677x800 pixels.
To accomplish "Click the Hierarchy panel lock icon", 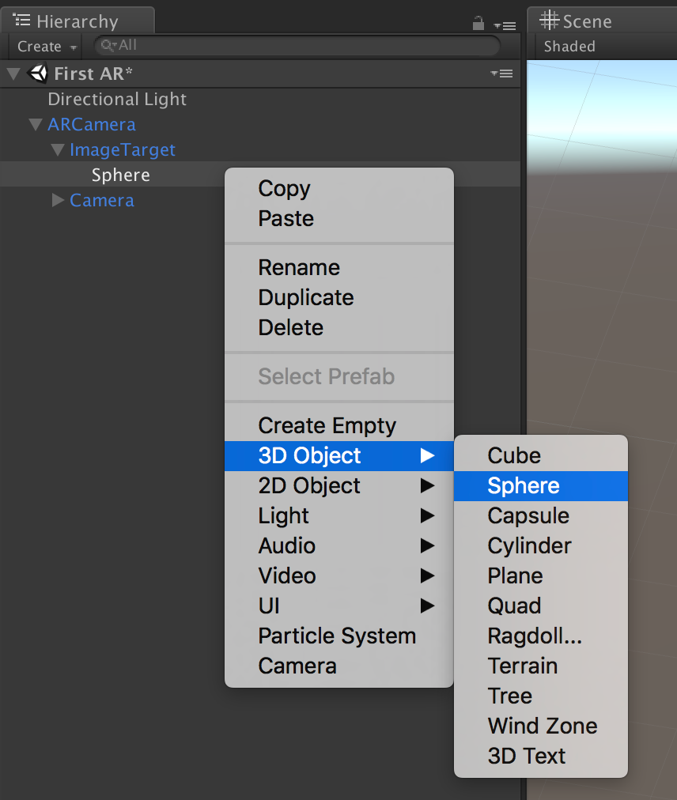I will click(x=478, y=23).
